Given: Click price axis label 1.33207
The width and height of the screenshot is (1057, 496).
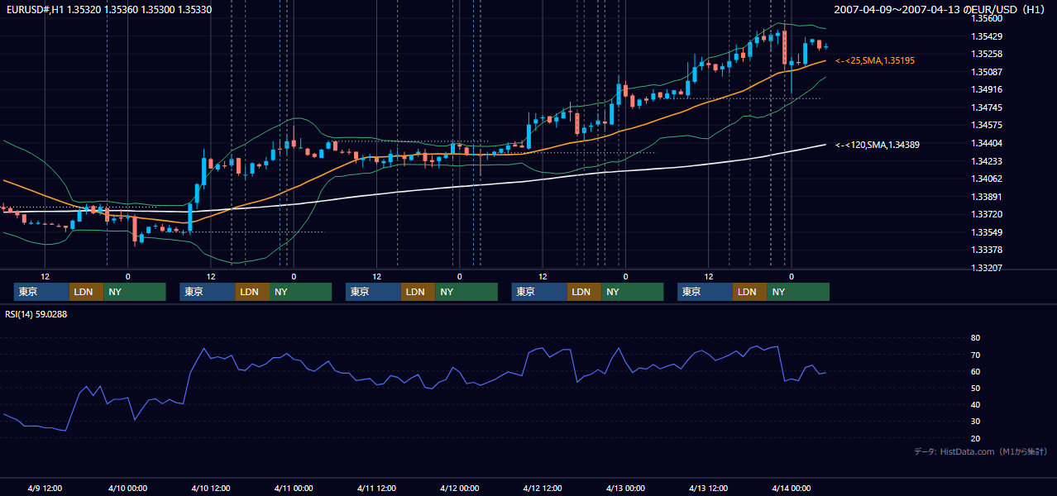Looking at the screenshot, I should pos(987,268).
